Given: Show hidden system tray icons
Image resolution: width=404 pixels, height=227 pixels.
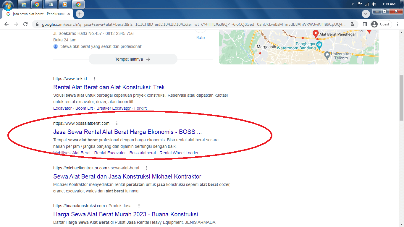Looking at the screenshot, I should [353, 4].
